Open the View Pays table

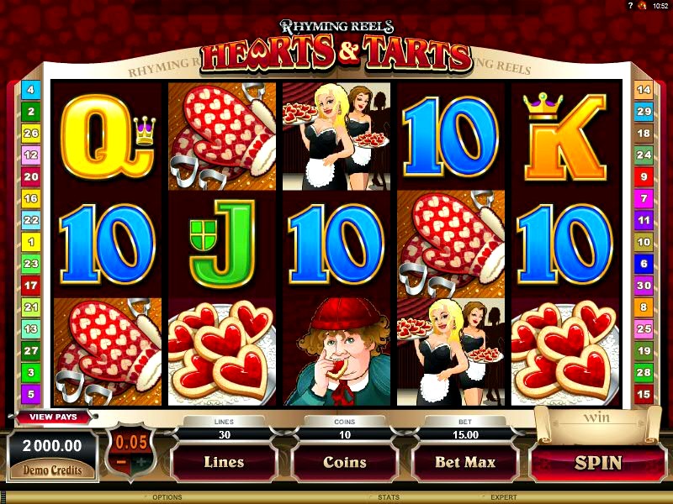(x=53, y=417)
